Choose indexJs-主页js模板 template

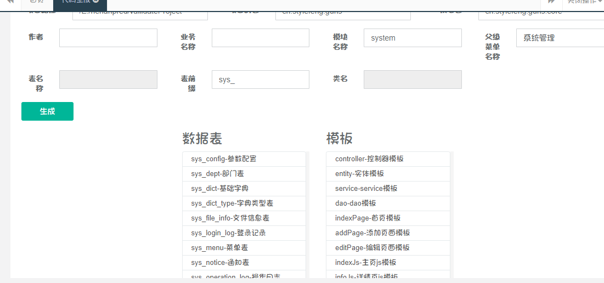point(388,263)
